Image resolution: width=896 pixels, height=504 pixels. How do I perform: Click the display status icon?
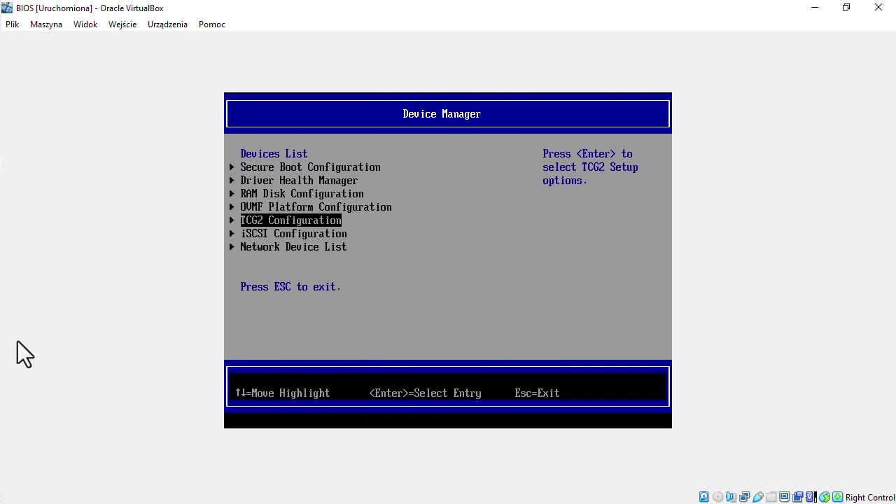click(785, 497)
